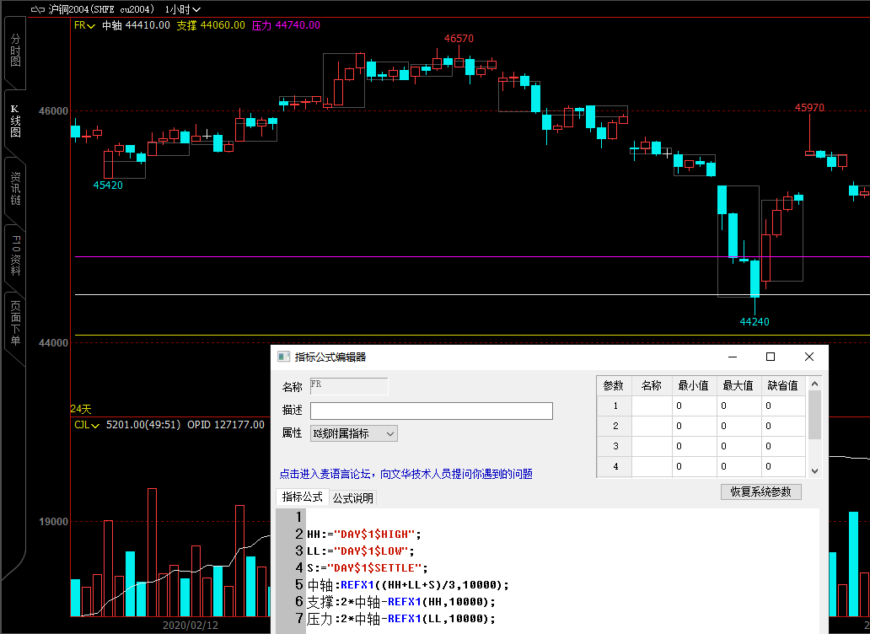Minimize the formula editor window
The height and width of the screenshot is (634, 870).
click(x=731, y=357)
